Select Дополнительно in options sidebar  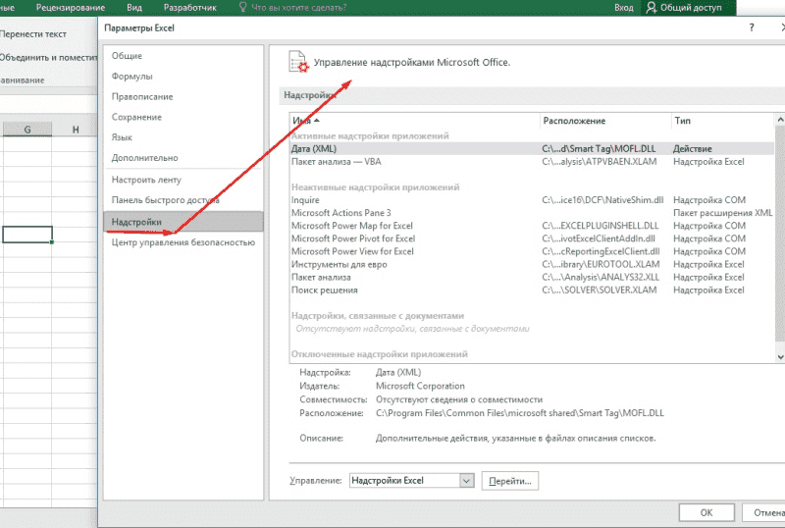pos(183,158)
